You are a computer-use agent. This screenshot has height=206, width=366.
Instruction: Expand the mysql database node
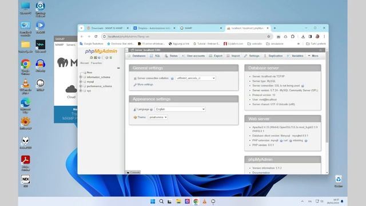(81, 82)
